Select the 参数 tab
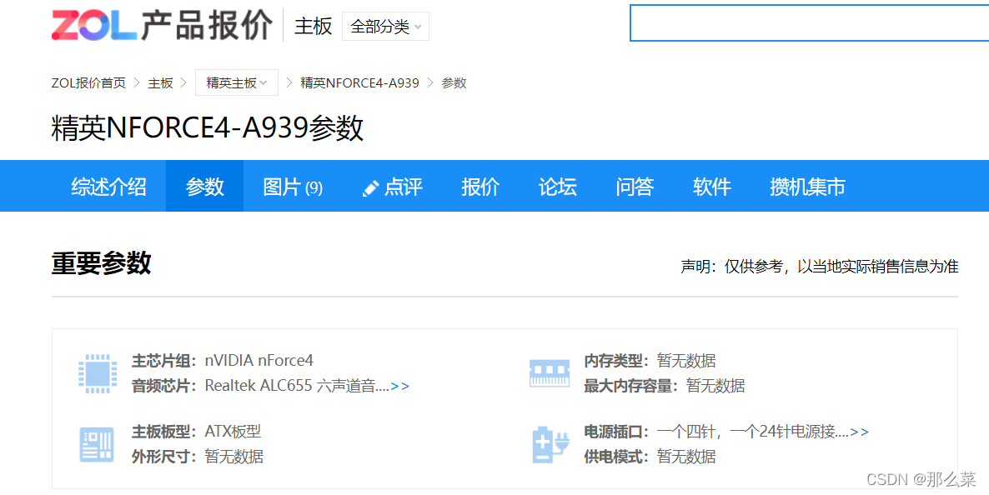This screenshot has width=989, height=495. pyautogui.click(x=205, y=187)
